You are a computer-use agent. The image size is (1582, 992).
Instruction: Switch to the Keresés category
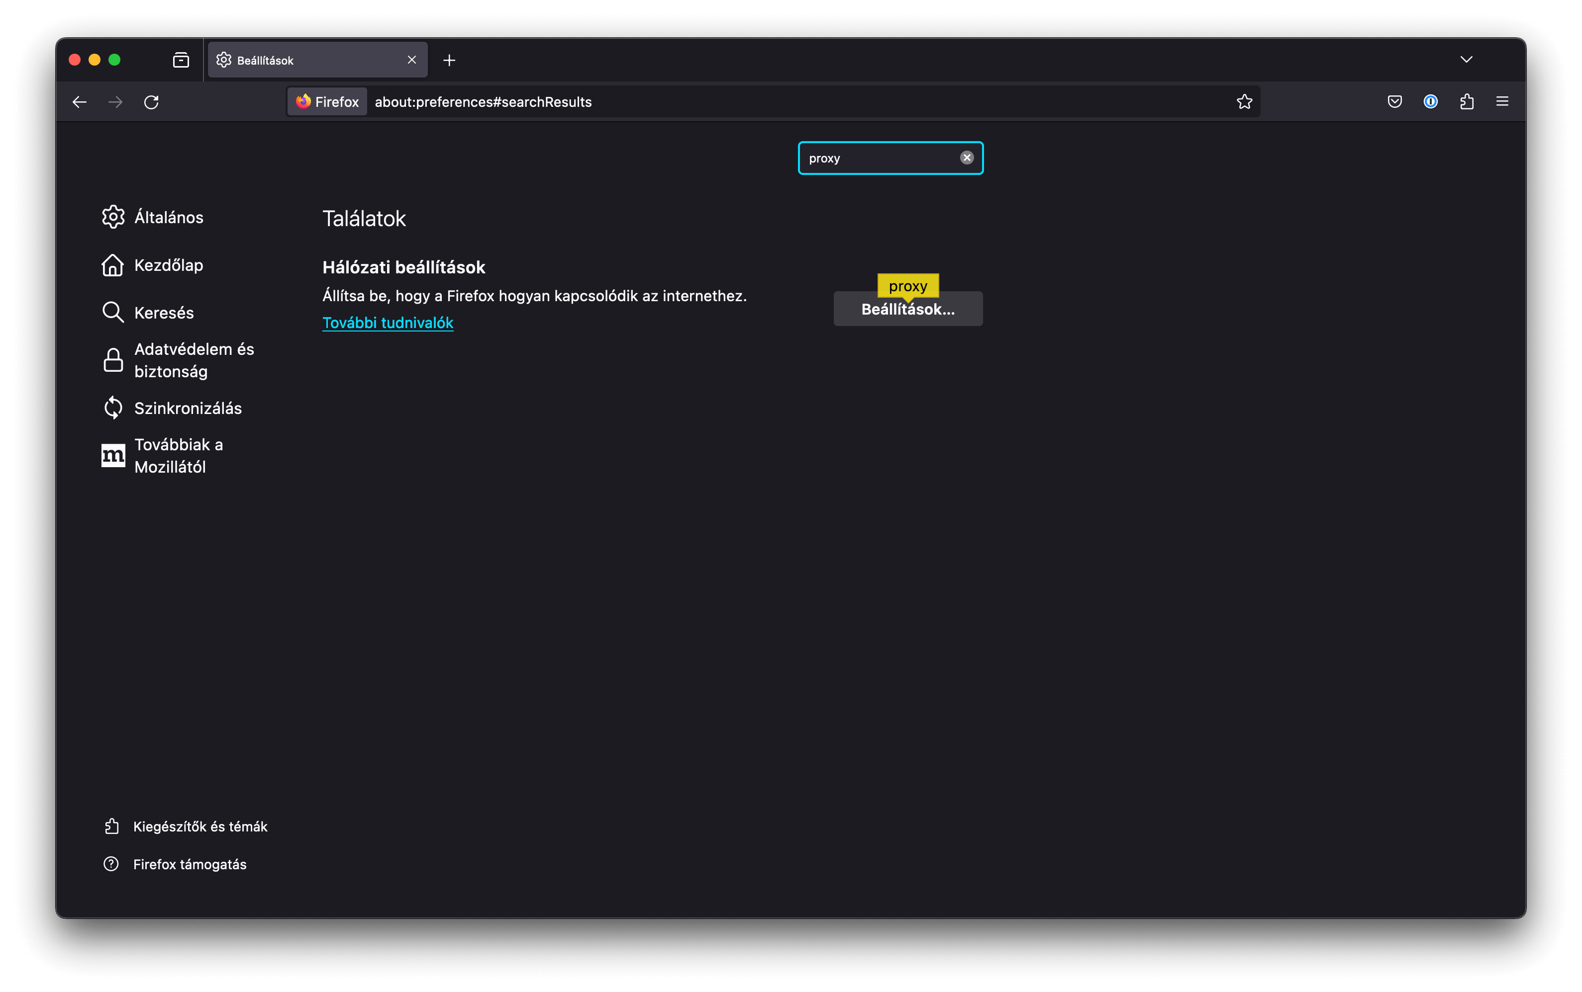coord(148,312)
